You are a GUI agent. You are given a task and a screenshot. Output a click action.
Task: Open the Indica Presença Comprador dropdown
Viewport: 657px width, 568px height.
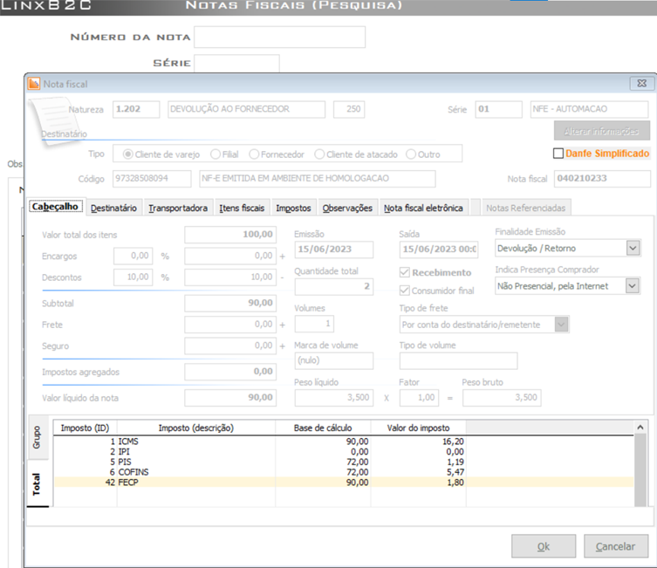point(633,286)
